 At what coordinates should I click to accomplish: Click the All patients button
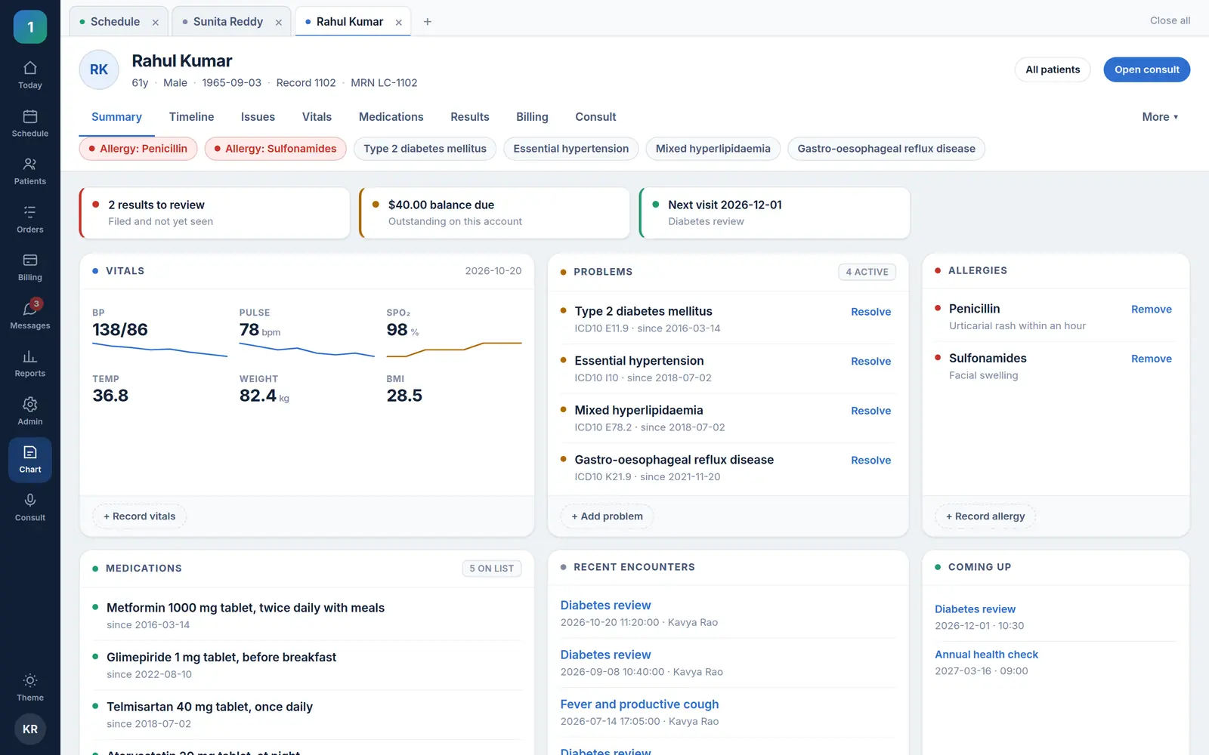click(1053, 69)
